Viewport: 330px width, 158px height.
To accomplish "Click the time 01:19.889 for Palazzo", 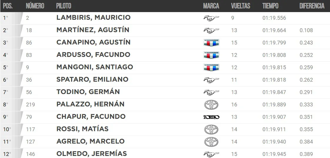I will 274,105.
